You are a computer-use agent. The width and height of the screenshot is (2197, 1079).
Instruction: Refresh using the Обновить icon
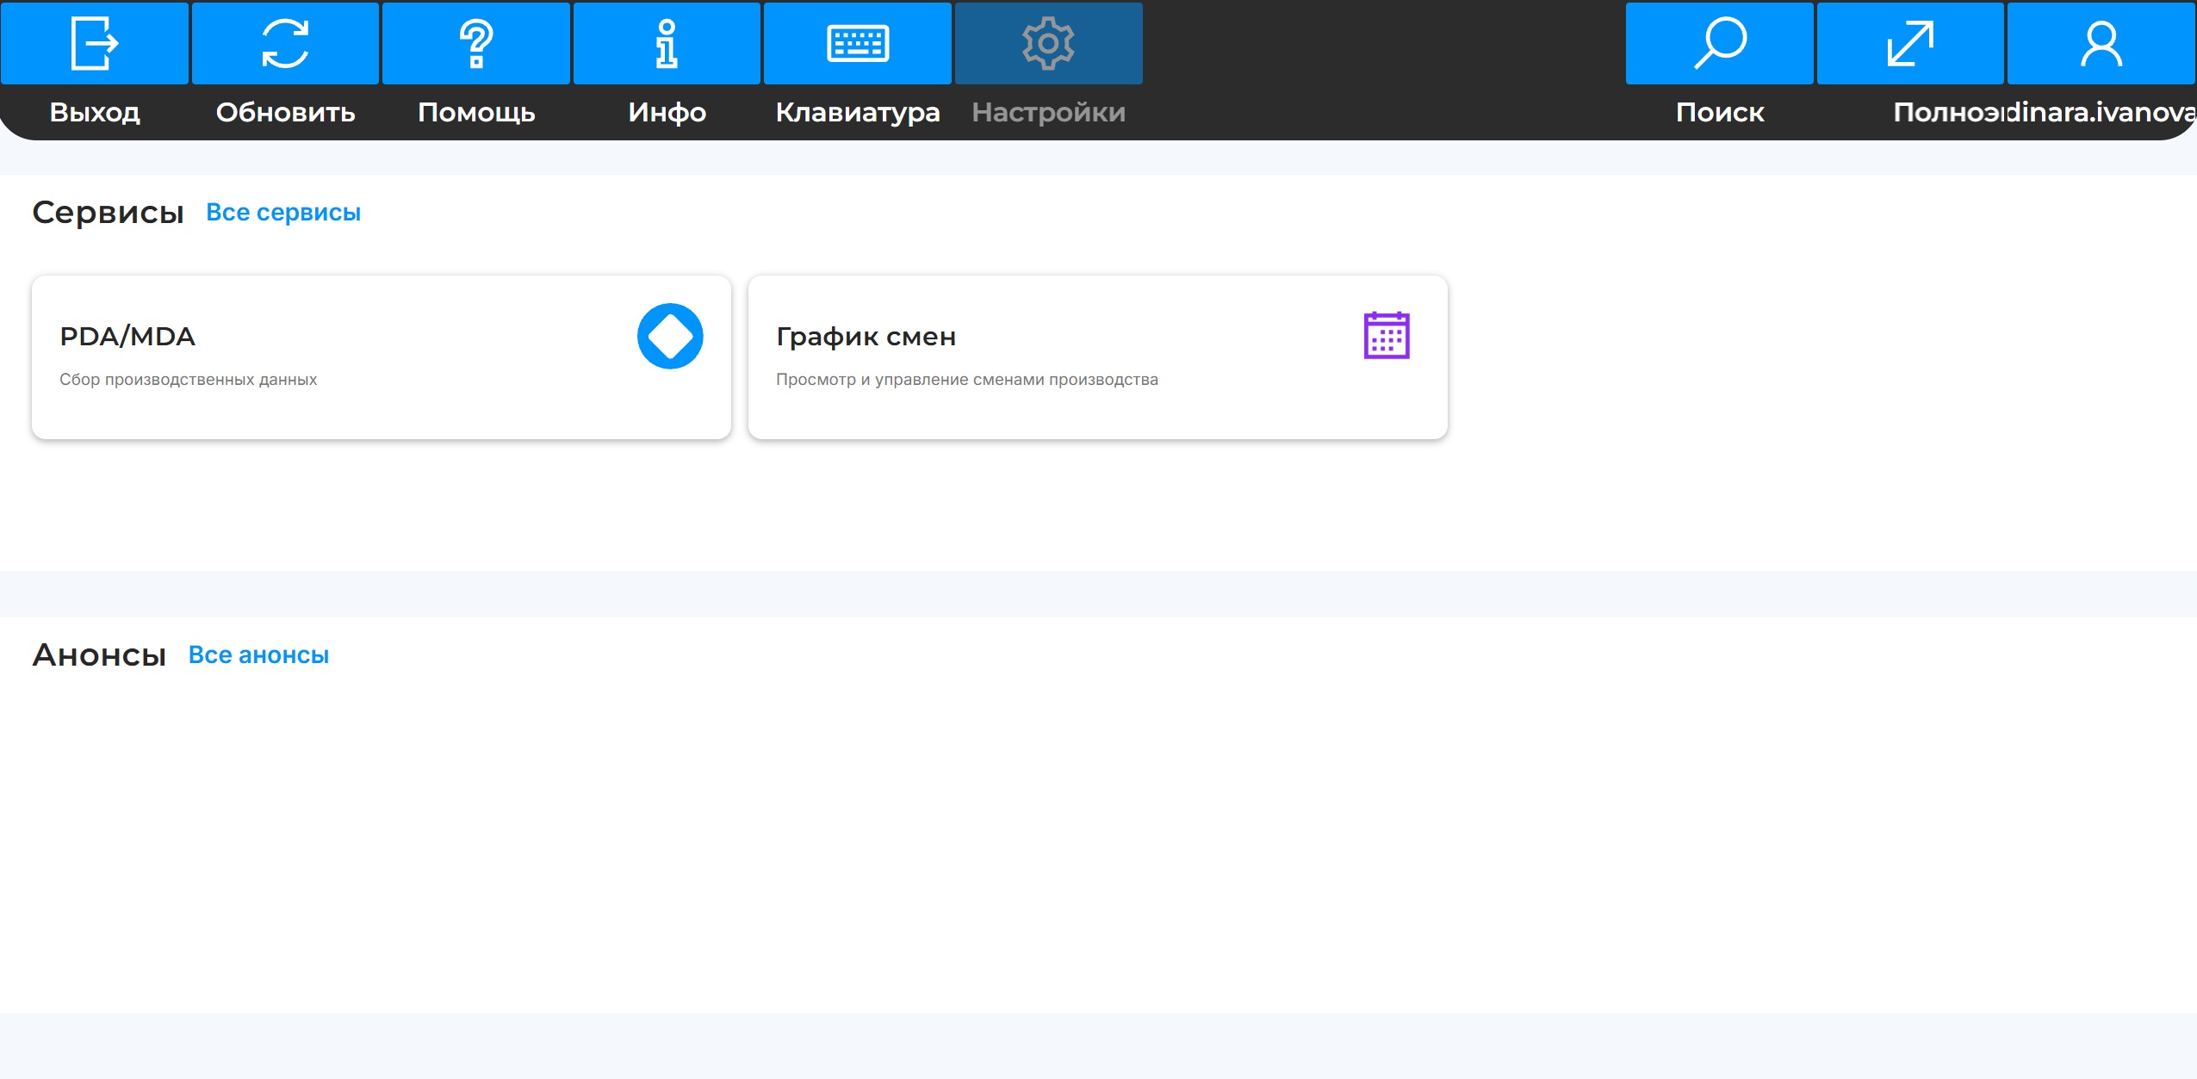click(x=285, y=43)
